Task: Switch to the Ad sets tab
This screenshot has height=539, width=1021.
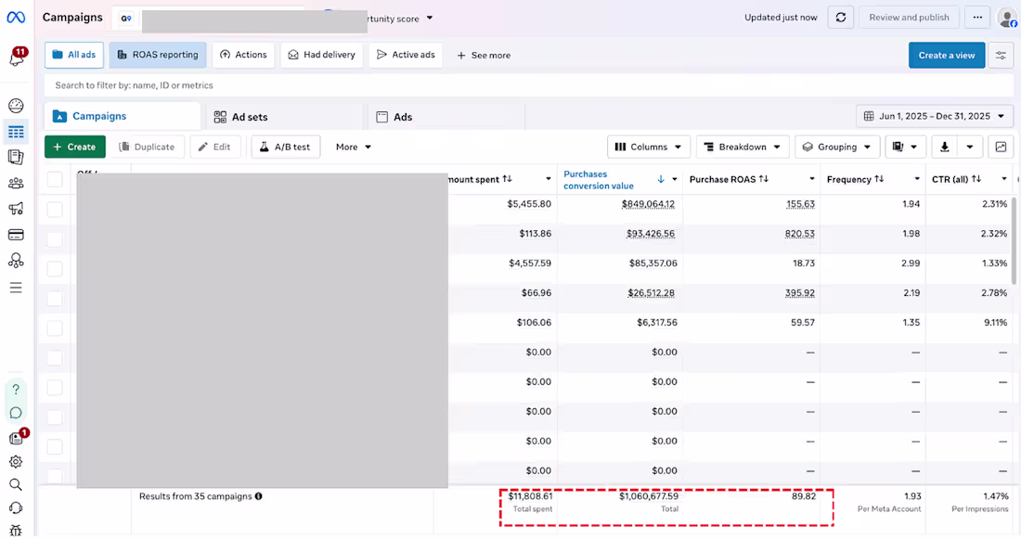Action: 283,117
